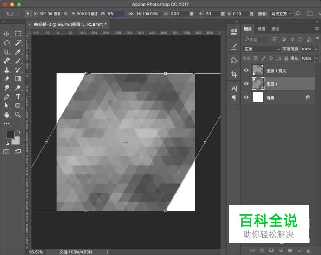Select the Clone Stamp tool
This screenshot has height=255, width=321.
tap(6, 70)
